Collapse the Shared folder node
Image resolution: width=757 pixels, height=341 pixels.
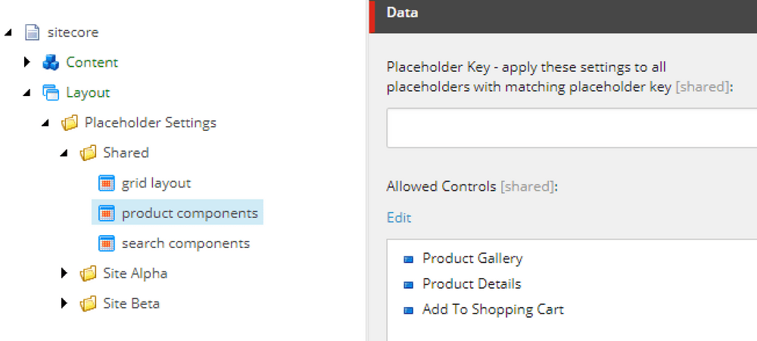[x=64, y=153]
